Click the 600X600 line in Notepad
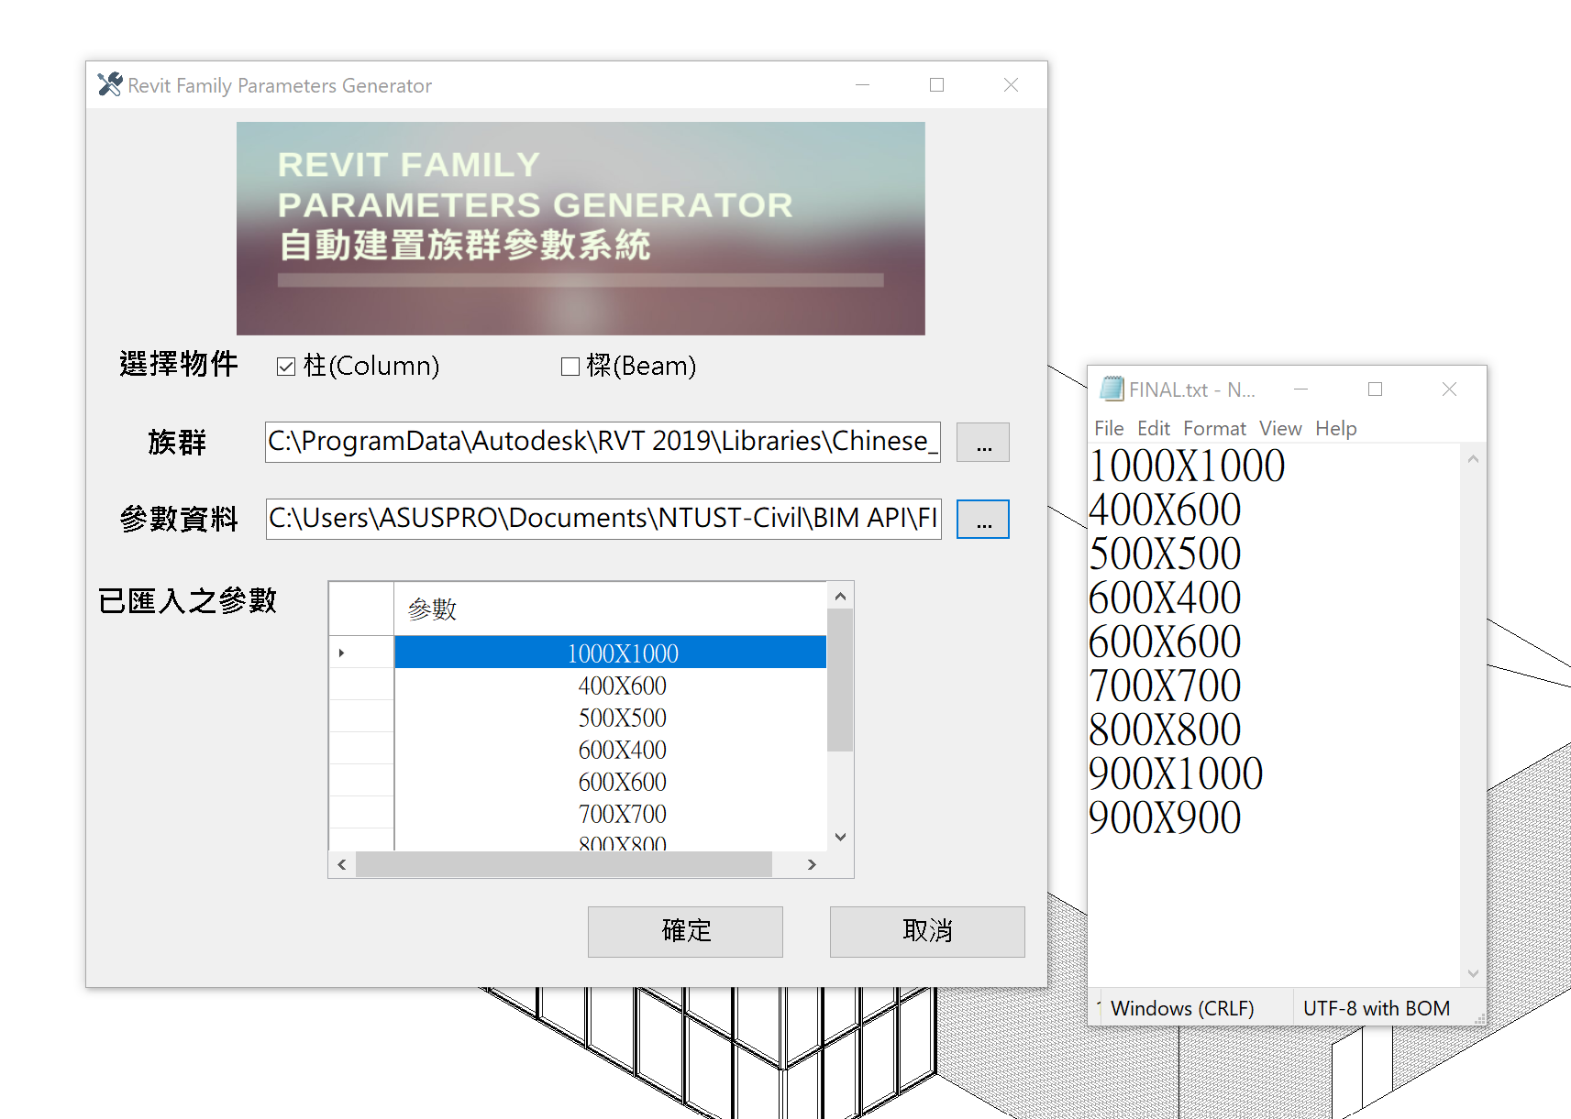The image size is (1571, 1119). tap(1165, 642)
